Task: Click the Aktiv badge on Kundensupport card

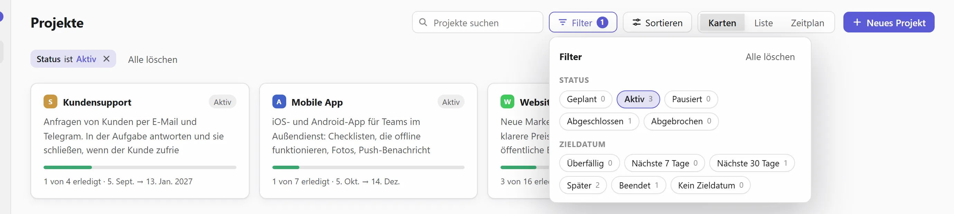Action: [x=222, y=102]
